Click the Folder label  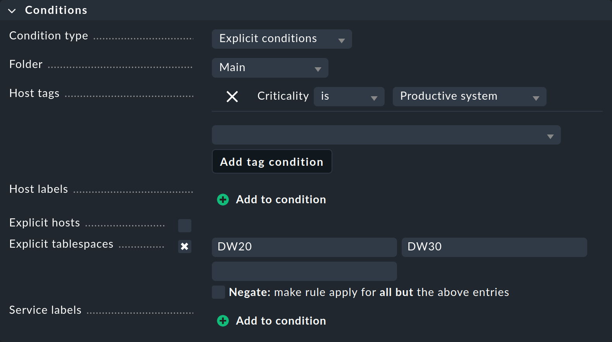26,64
